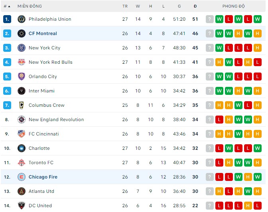Open the New England Revolution team page

(56, 120)
